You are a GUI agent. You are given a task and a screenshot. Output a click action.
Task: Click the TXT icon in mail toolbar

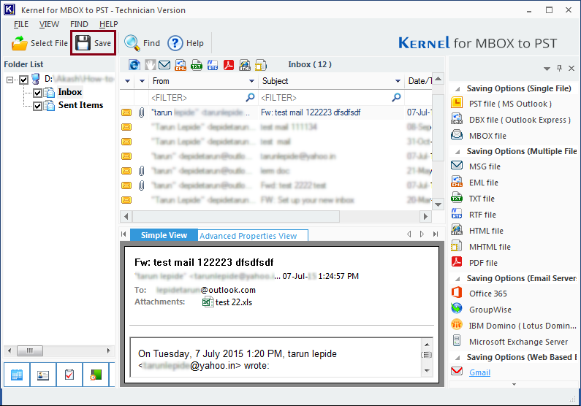[197, 65]
